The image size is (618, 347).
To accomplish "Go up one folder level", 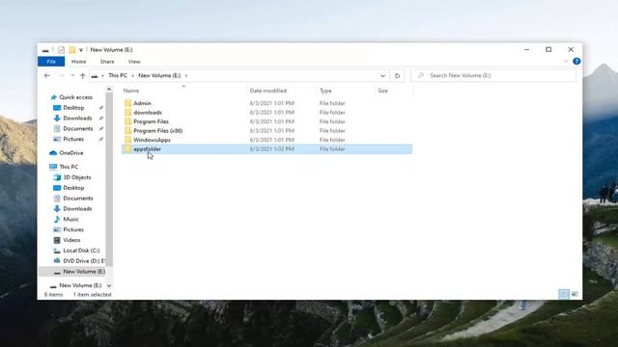I will tap(82, 75).
